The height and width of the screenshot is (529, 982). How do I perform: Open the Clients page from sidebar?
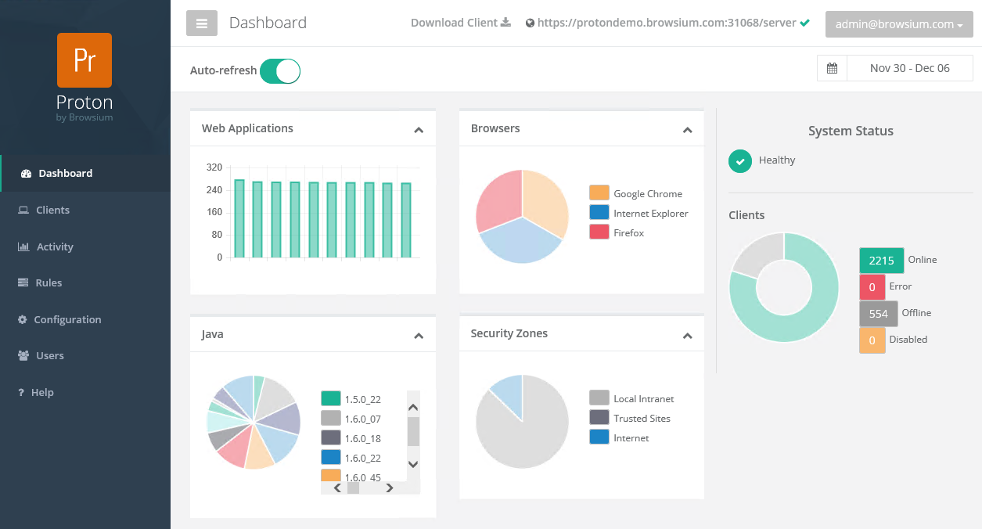(x=52, y=210)
